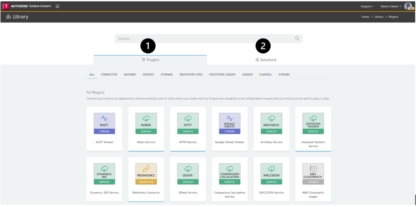Click the 'Comparison Calculation Service' card label

(229, 195)
